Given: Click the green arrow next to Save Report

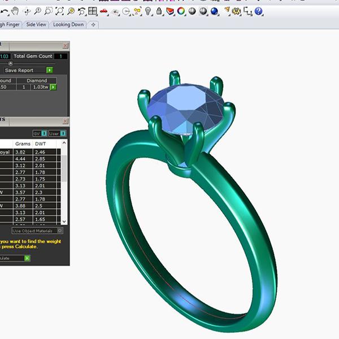Looking at the screenshot, I should coord(50,70).
